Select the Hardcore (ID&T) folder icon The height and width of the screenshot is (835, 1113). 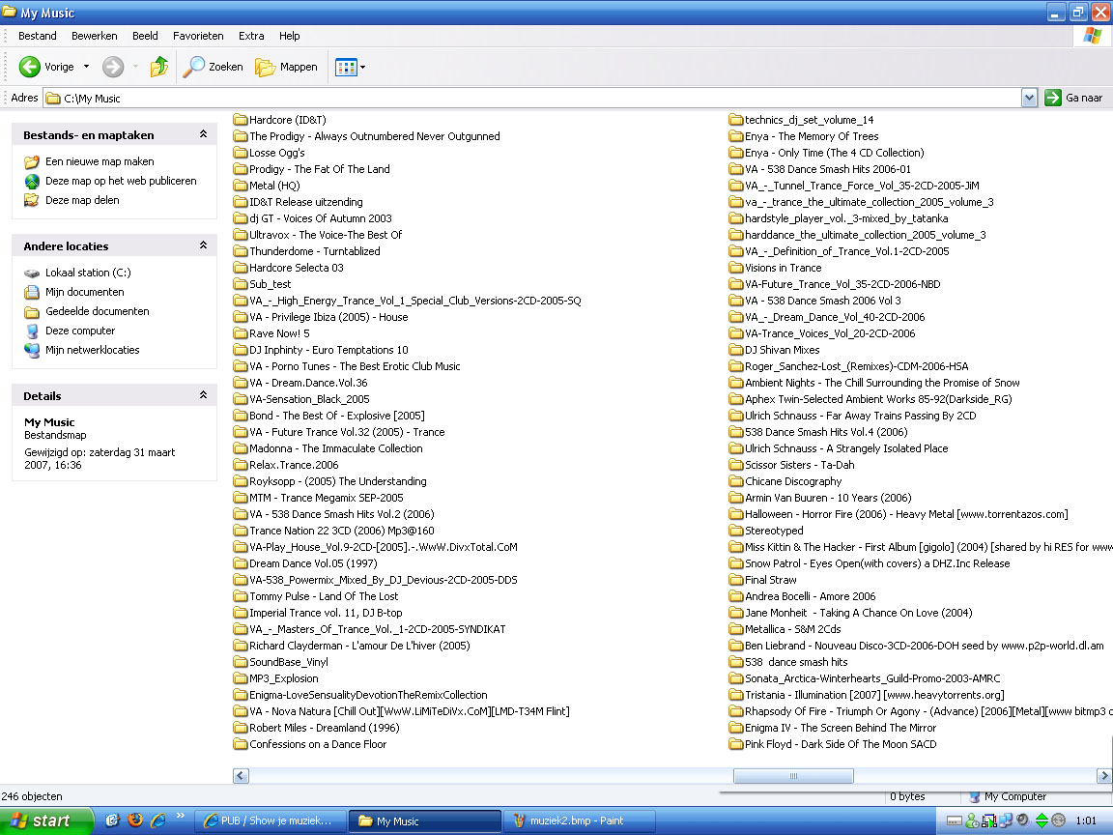pyautogui.click(x=240, y=120)
